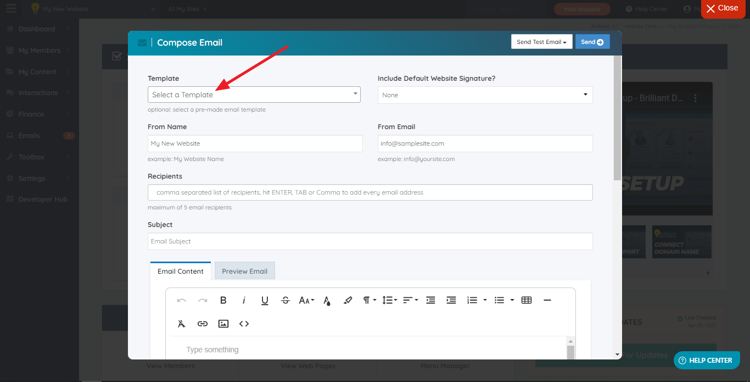The image size is (750, 382).
Task: Open the Help Center
Action: pyautogui.click(x=646, y=9)
